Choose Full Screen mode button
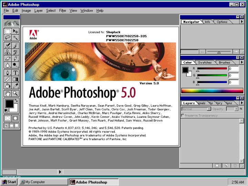Image resolution: width=248 pixels, height=186 pixels. (x=17, y=126)
